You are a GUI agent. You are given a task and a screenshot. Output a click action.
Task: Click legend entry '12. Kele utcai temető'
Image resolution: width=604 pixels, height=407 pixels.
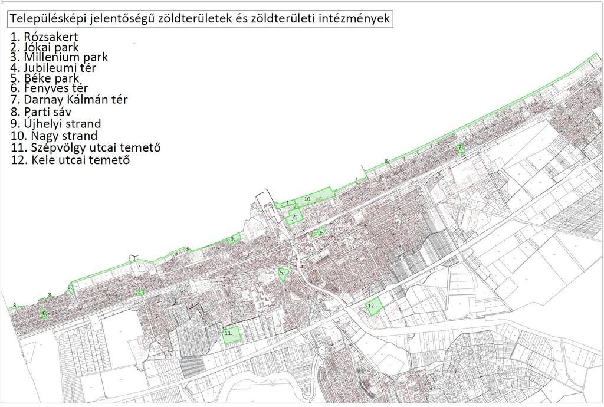[x=71, y=160]
